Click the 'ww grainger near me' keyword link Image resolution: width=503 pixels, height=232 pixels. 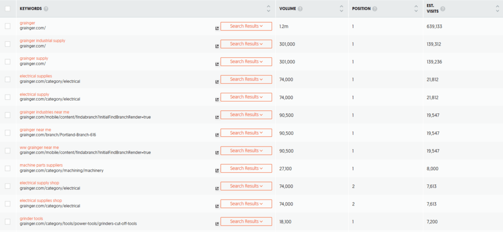click(x=39, y=148)
